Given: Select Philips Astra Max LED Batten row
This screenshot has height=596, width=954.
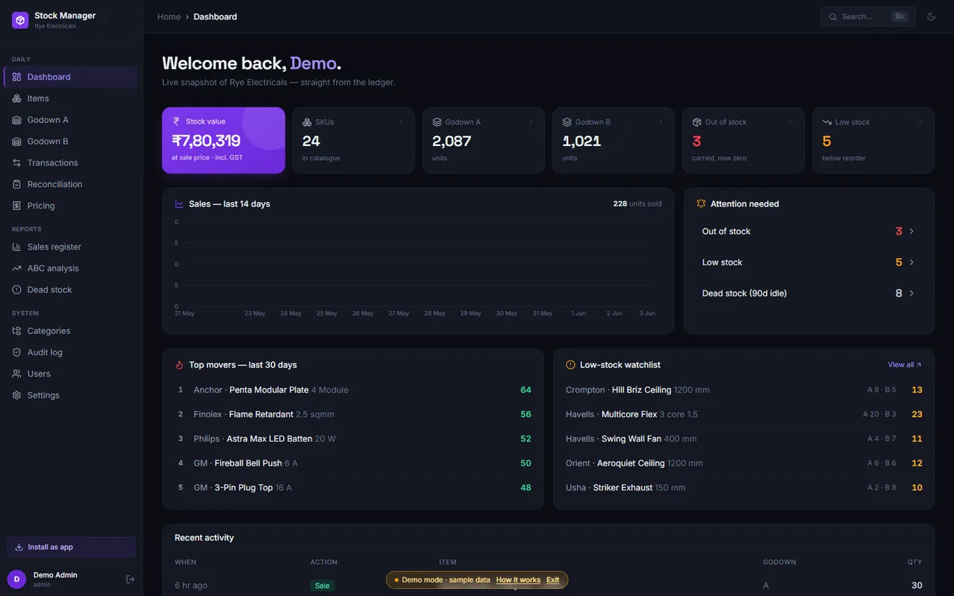Looking at the screenshot, I should point(353,439).
